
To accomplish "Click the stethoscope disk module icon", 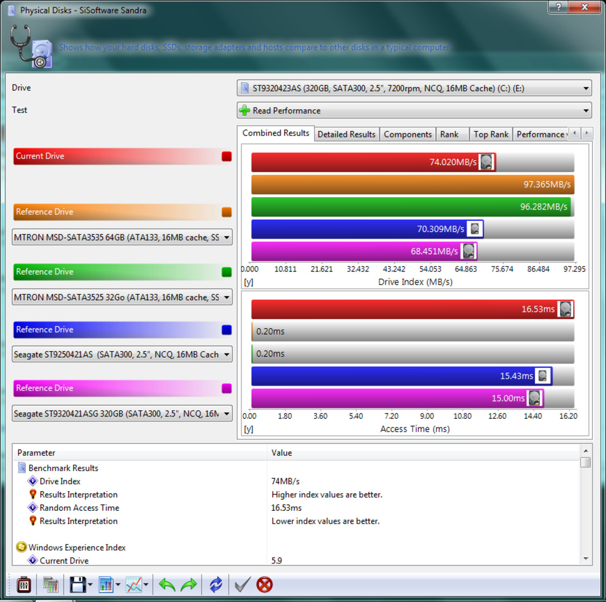I will (x=31, y=47).
